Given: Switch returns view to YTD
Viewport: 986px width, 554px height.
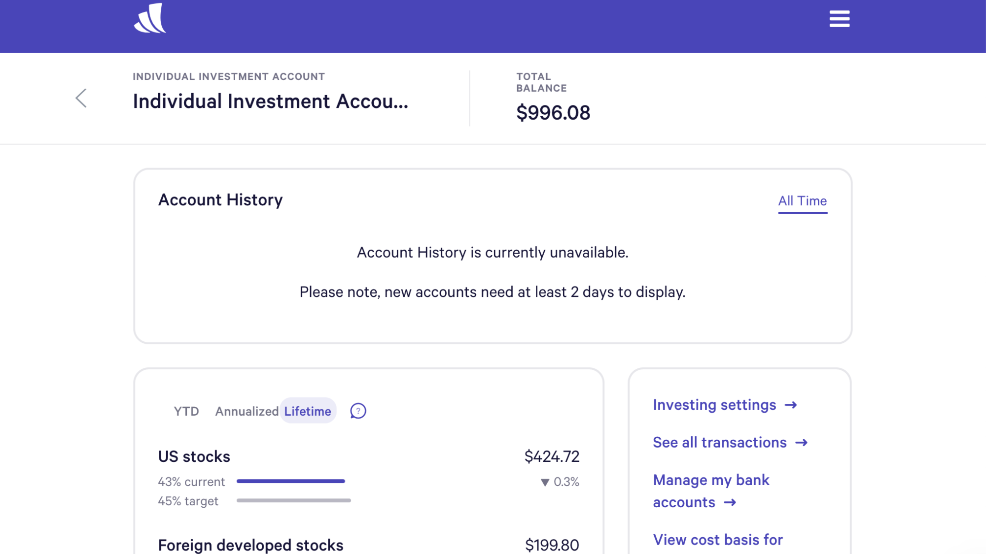Looking at the screenshot, I should pyautogui.click(x=186, y=411).
